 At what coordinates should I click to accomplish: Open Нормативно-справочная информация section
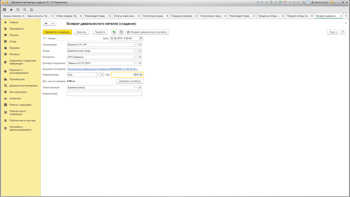pos(20,62)
